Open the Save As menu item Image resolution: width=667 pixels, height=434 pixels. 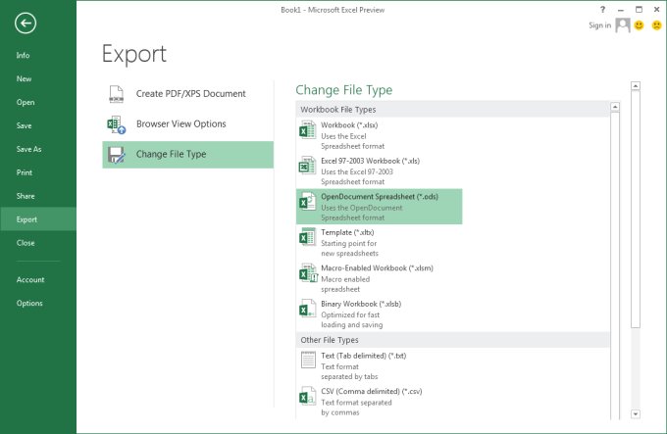click(x=31, y=149)
